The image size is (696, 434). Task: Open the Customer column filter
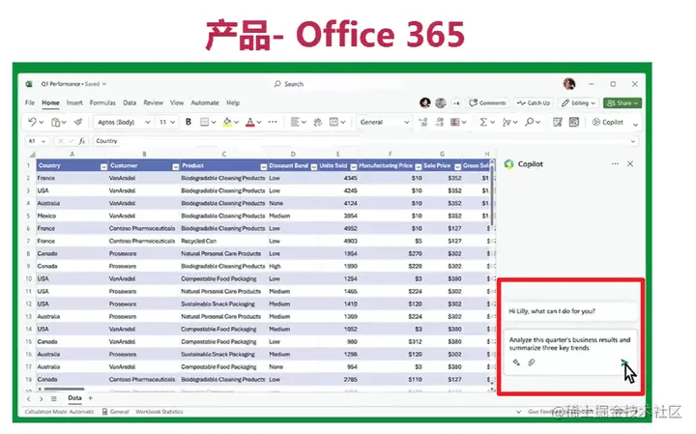[175, 166]
